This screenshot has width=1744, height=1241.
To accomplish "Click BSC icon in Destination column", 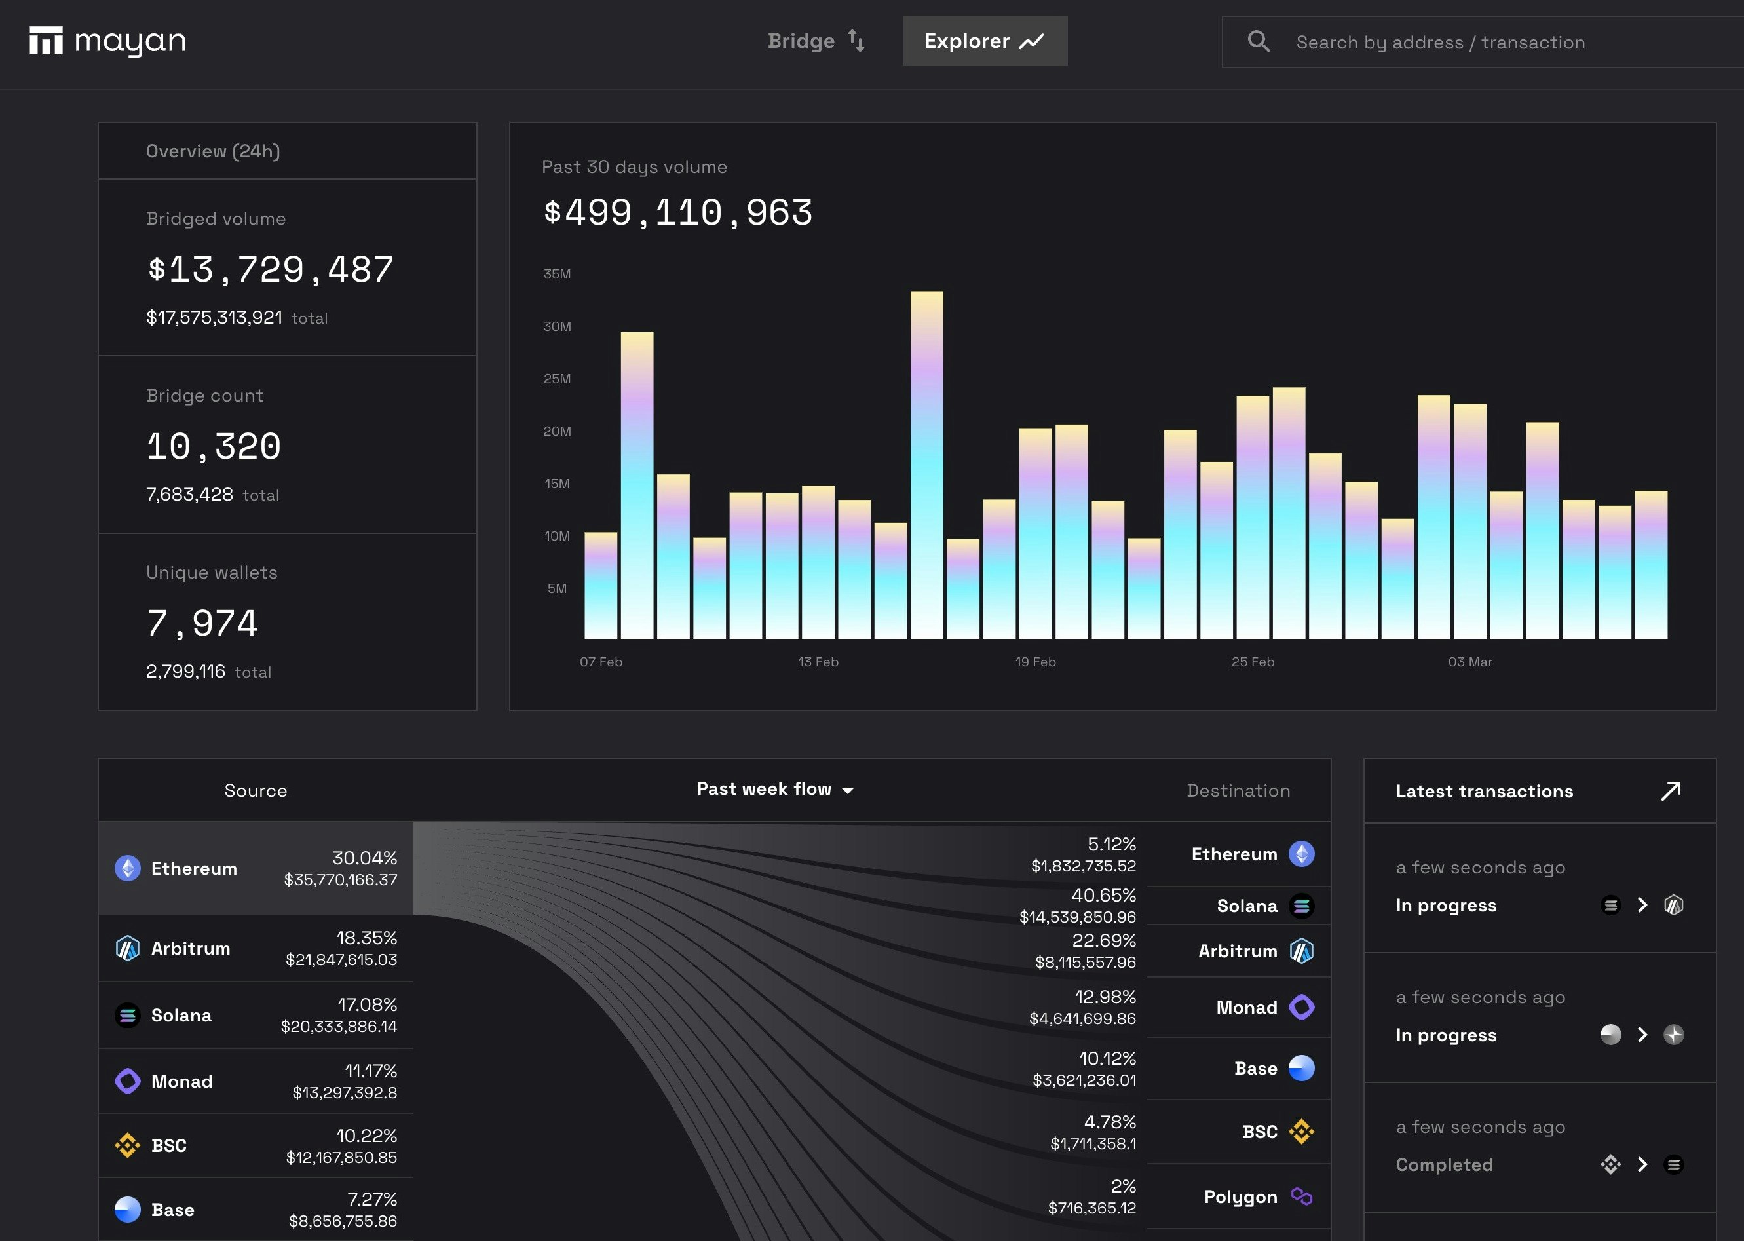I will click(1301, 1132).
